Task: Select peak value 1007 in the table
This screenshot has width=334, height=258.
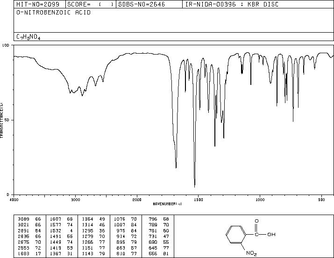Action: click(120, 225)
